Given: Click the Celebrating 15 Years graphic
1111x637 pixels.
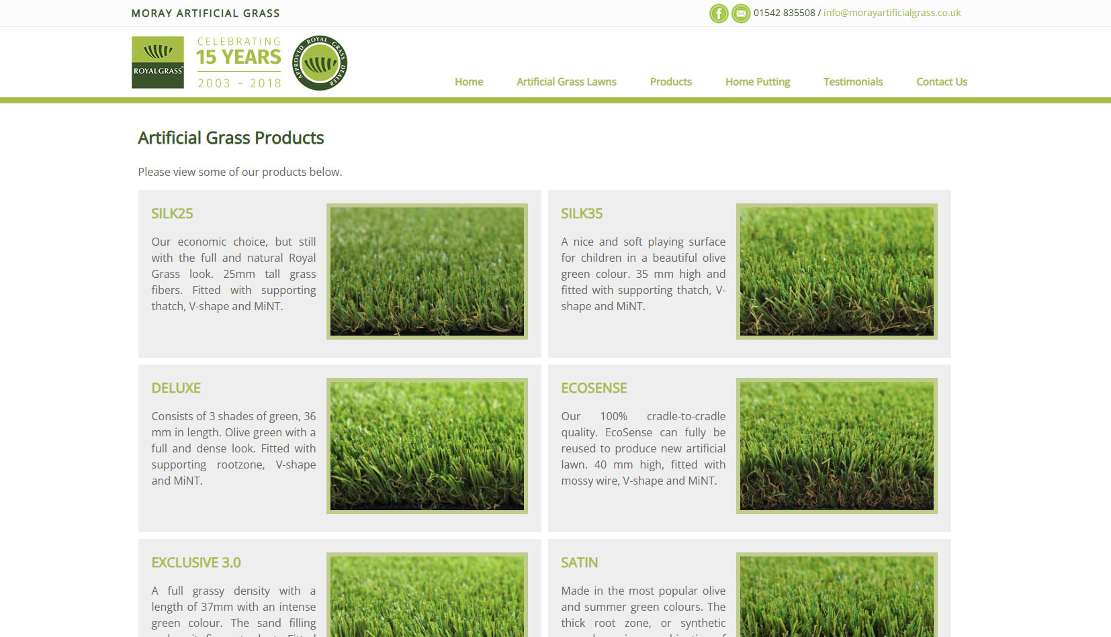Looking at the screenshot, I should click(239, 62).
